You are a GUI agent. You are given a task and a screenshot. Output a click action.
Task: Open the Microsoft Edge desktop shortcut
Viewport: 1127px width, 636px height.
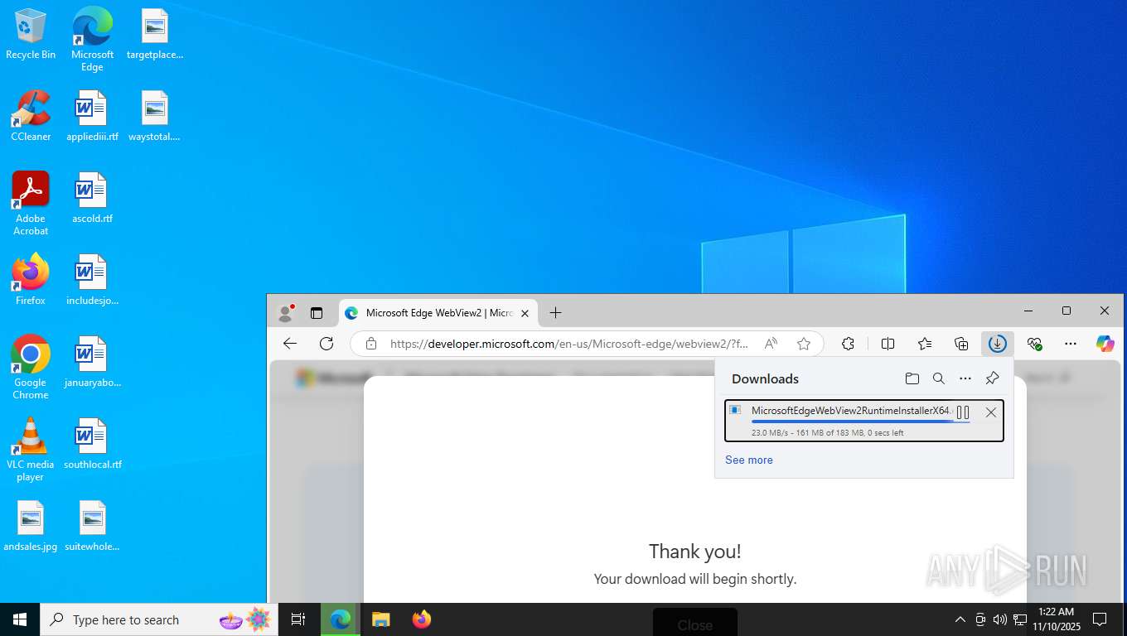(92, 40)
